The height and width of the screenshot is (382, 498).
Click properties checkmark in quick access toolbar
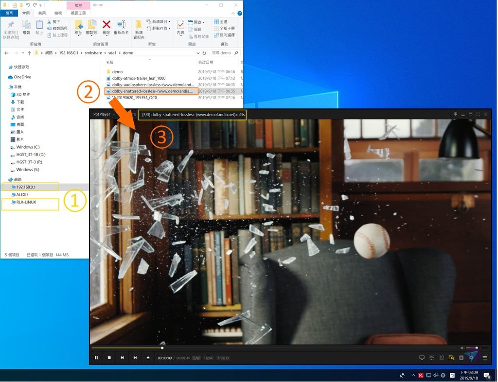click(15, 5)
